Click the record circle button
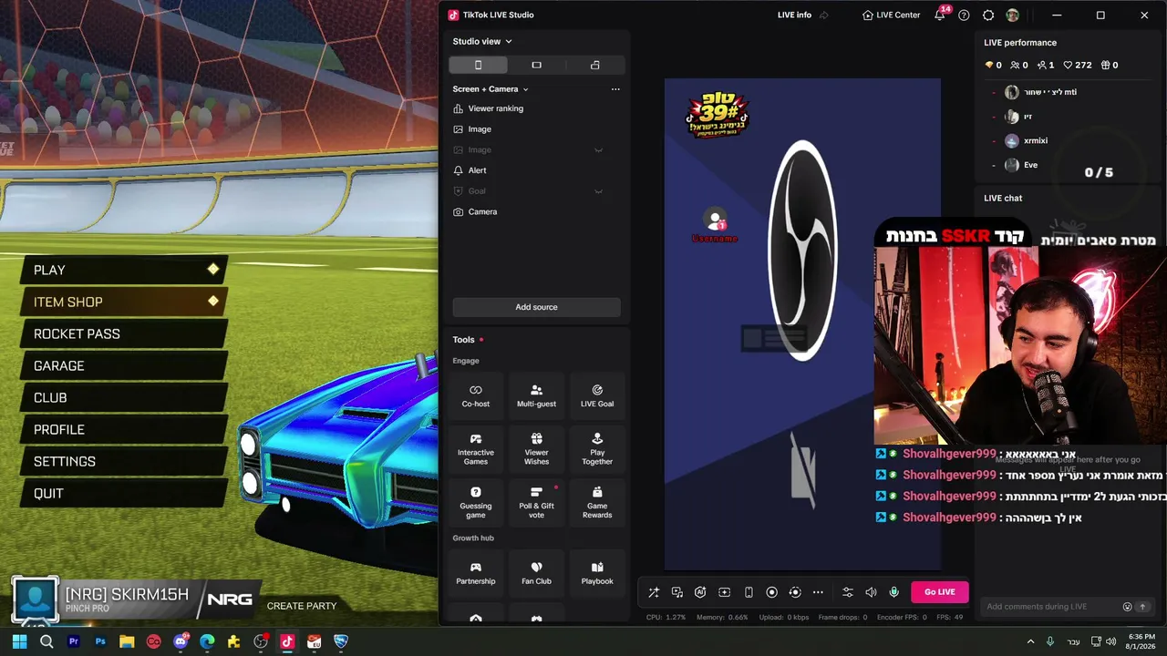This screenshot has width=1167, height=656. pyautogui.click(x=771, y=592)
